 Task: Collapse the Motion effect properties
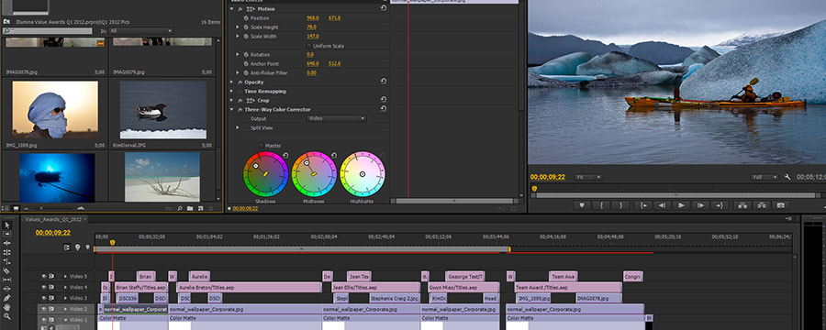pos(231,9)
